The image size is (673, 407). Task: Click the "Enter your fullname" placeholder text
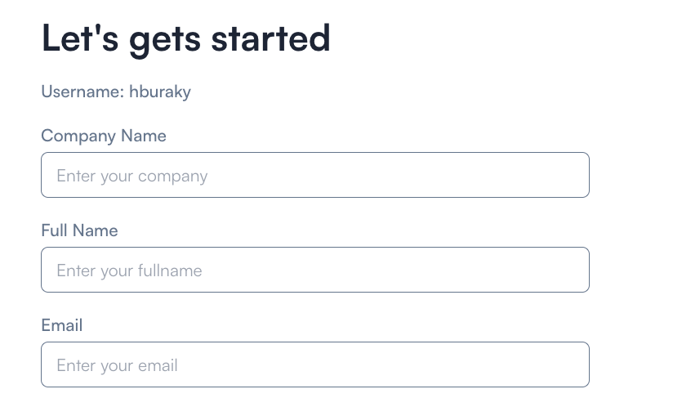point(129,271)
